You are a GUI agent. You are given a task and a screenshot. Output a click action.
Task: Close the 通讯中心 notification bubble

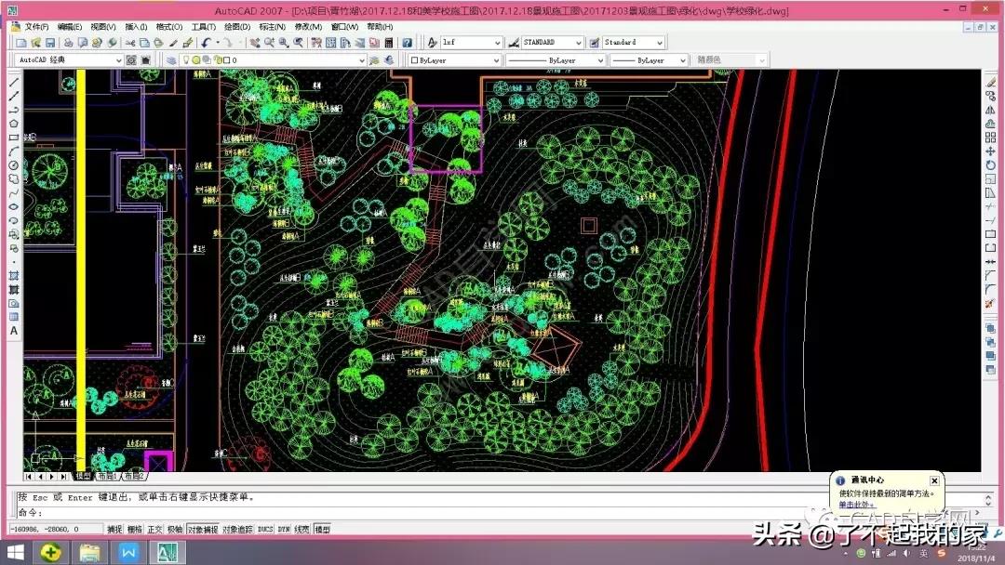934,480
